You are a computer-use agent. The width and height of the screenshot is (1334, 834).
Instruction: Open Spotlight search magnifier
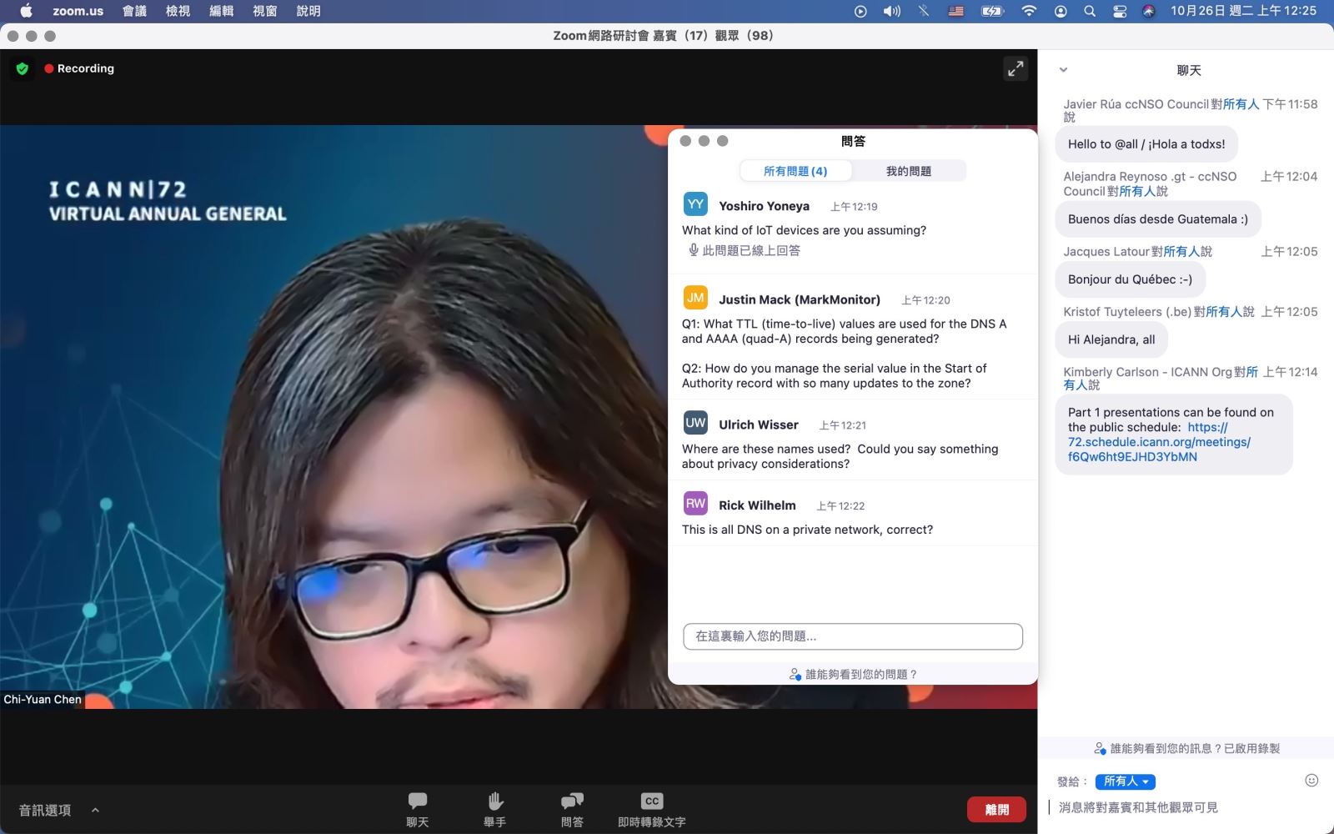pos(1090,11)
